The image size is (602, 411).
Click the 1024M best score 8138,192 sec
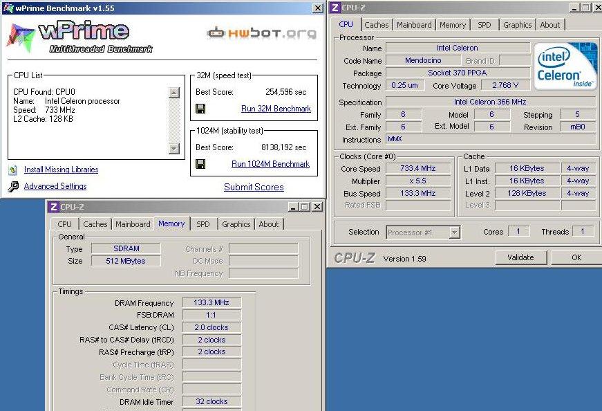[284, 147]
